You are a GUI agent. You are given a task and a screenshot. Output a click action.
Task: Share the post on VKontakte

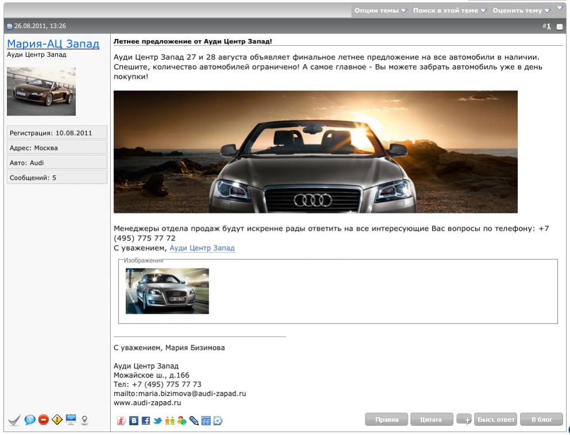click(134, 421)
